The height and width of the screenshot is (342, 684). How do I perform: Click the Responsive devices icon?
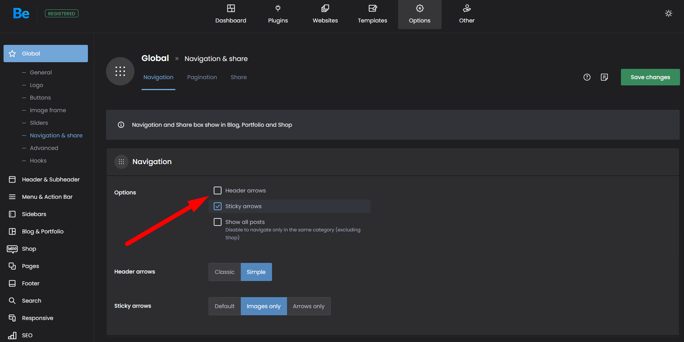pos(12,318)
